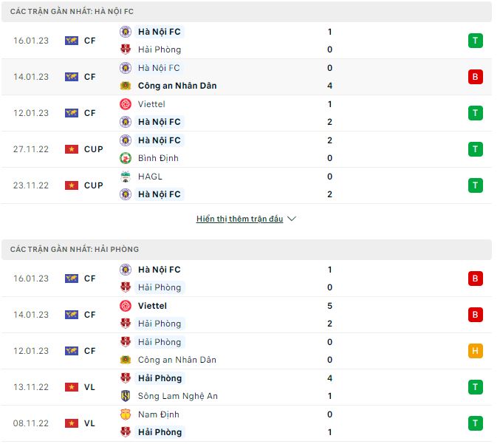This screenshot has height=444, width=500.
Task: Click the Sông Lam Nghệ An crest
Action: pos(126,396)
